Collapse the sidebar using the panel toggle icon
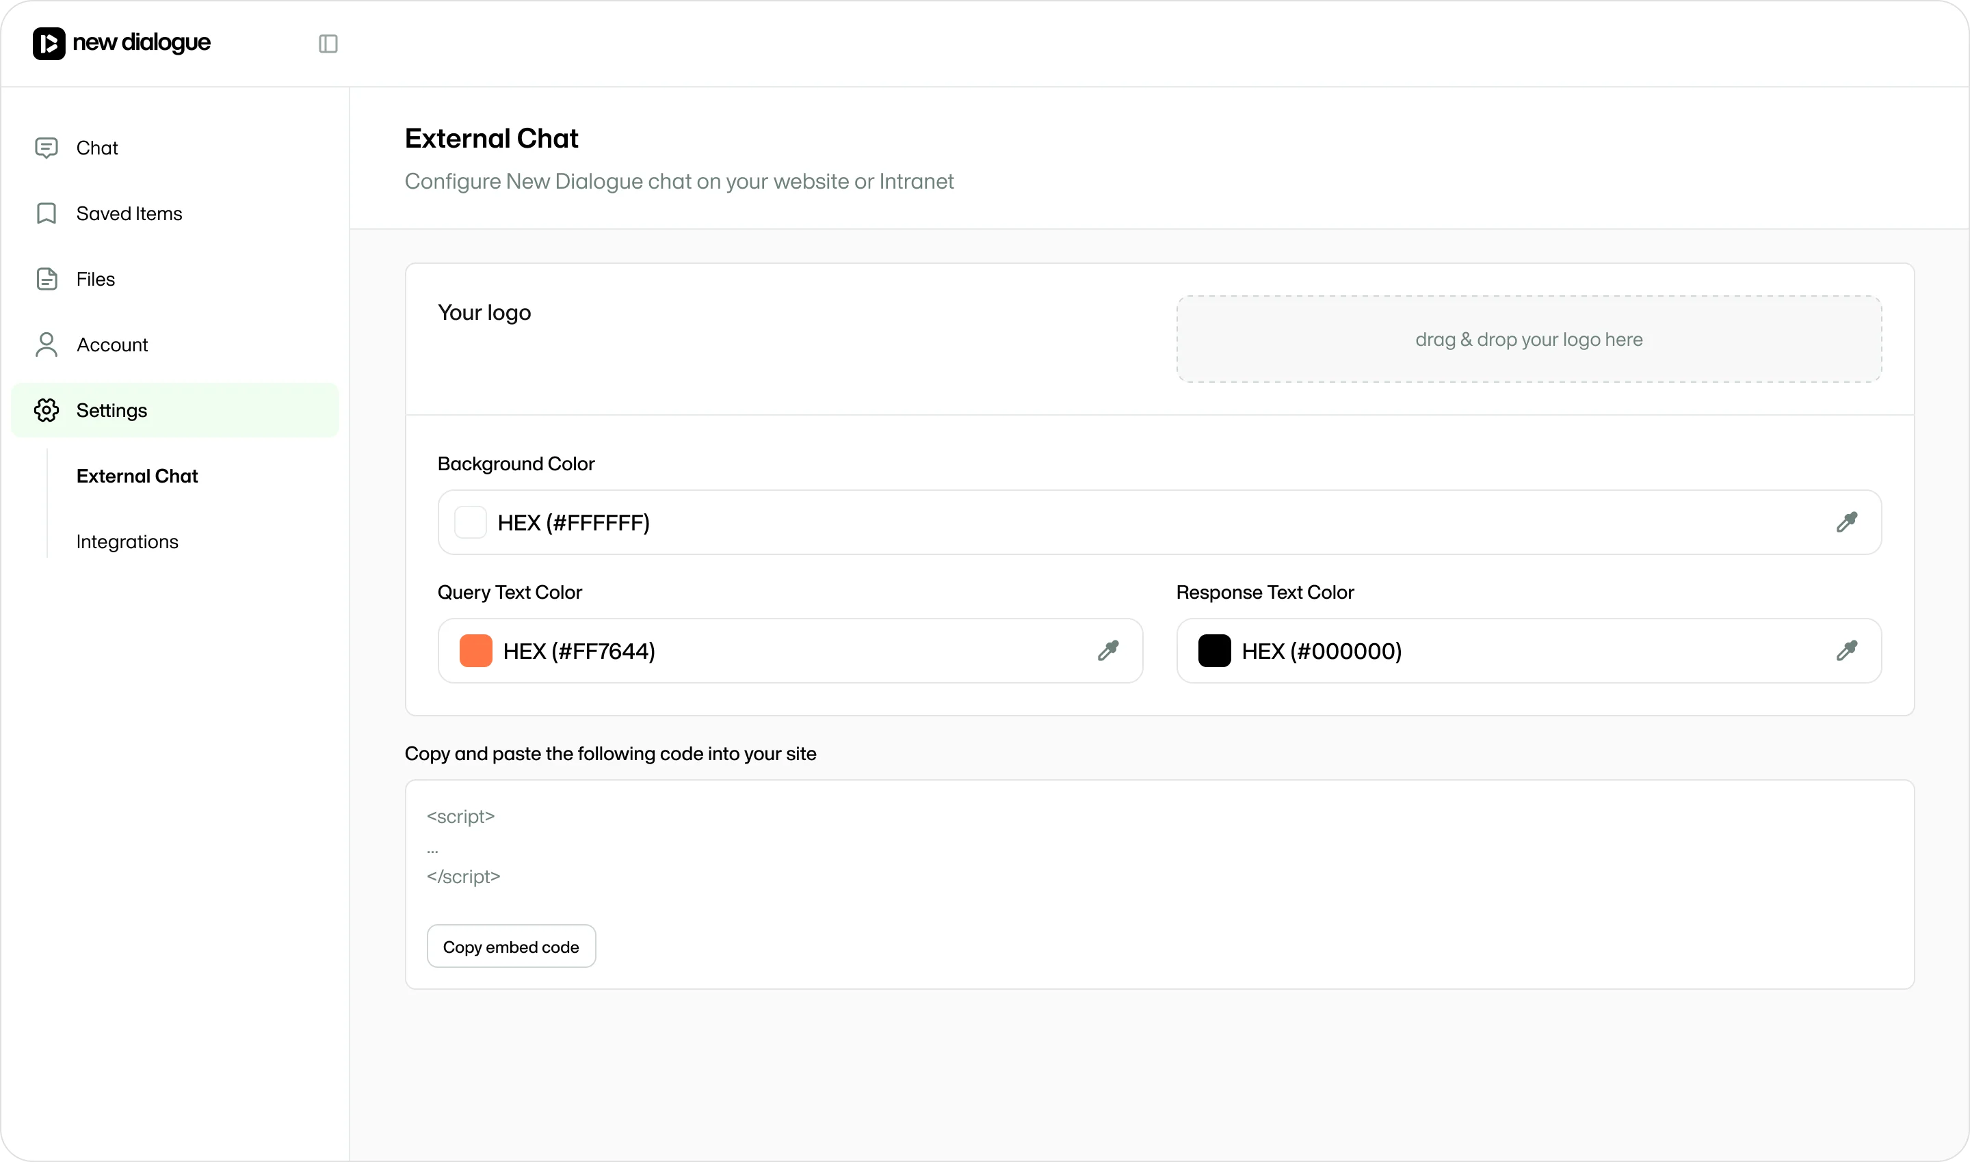 pos(328,44)
